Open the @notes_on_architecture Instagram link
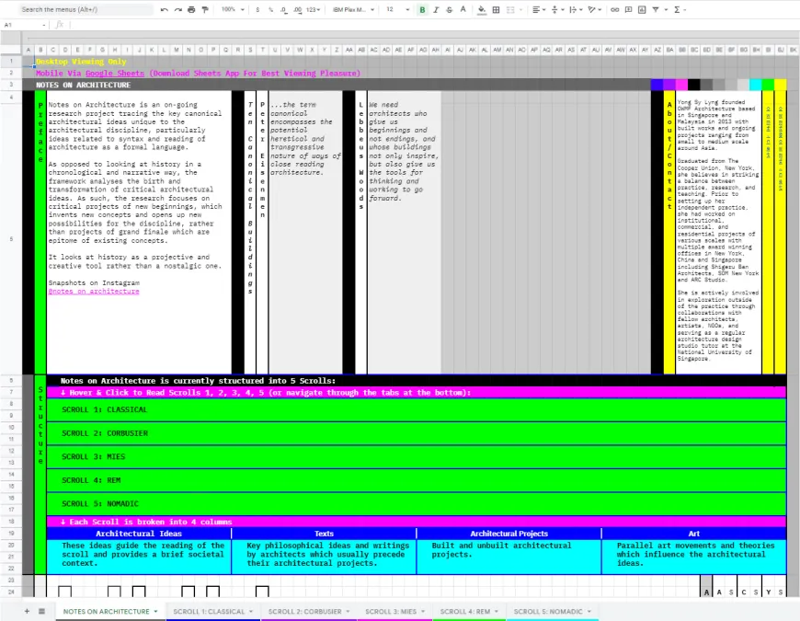800x621 pixels. click(94, 292)
